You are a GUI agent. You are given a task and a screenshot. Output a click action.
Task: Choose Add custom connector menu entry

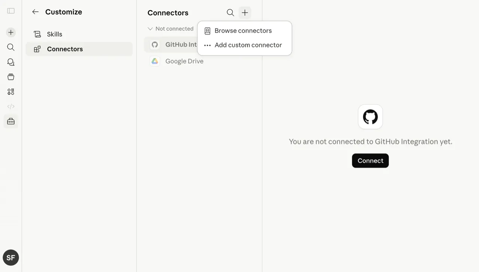[x=245, y=45]
